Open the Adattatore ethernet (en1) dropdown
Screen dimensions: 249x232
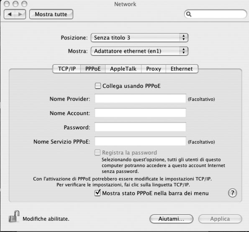coord(139,51)
